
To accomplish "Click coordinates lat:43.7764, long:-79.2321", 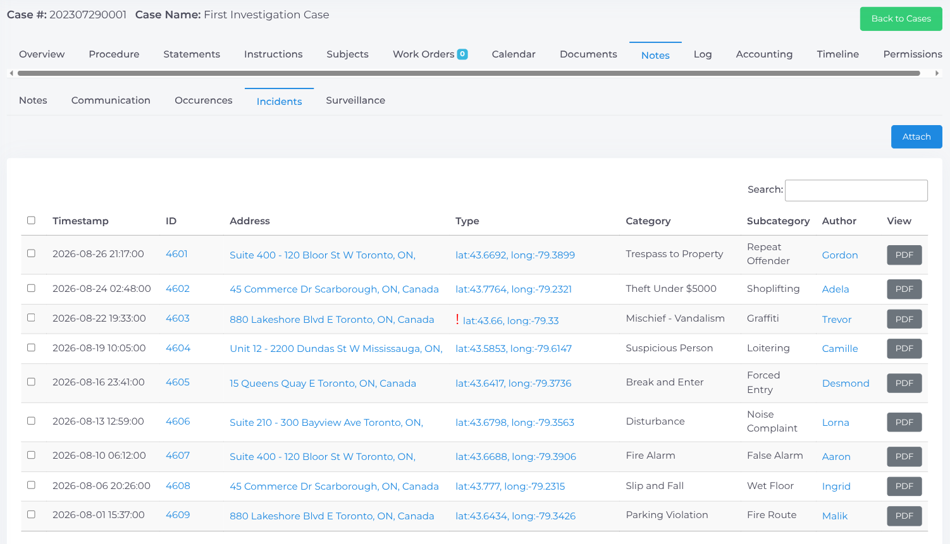I will click(514, 289).
